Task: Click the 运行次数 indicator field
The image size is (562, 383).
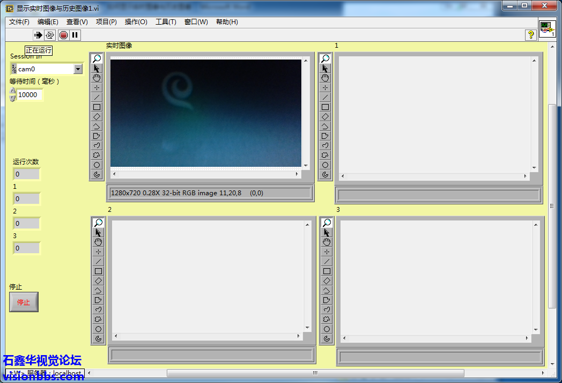Action: tap(27, 174)
